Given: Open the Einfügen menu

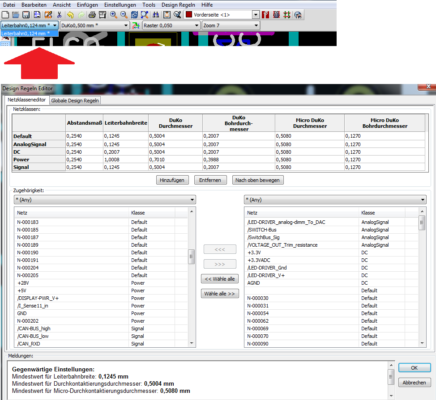Looking at the screenshot, I should 87,5.
